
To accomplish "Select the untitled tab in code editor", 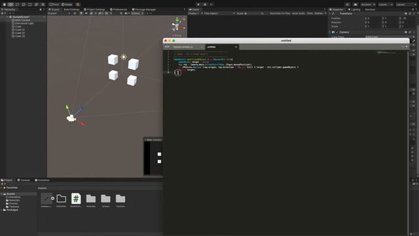I will click(222, 47).
